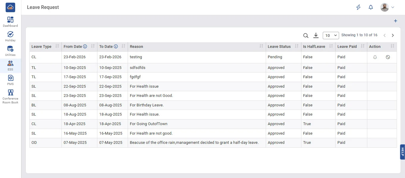Click the cloud app logo
Image resolution: width=405 pixels, height=178 pixels.
(x=10, y=7)
